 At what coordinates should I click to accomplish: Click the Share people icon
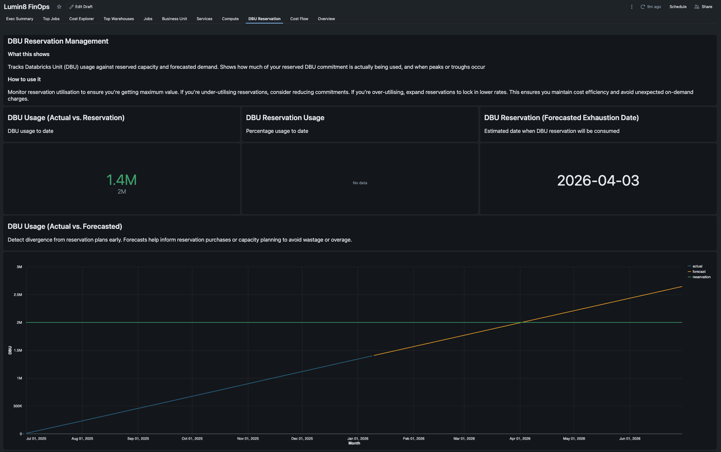pyautogui.click(x=697, y=7)
